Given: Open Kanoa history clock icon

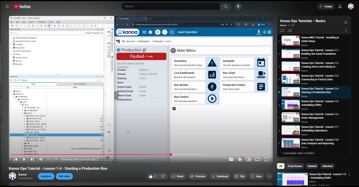Looking at the screenshot, I should pyautogui.click(x=172, y=32).
